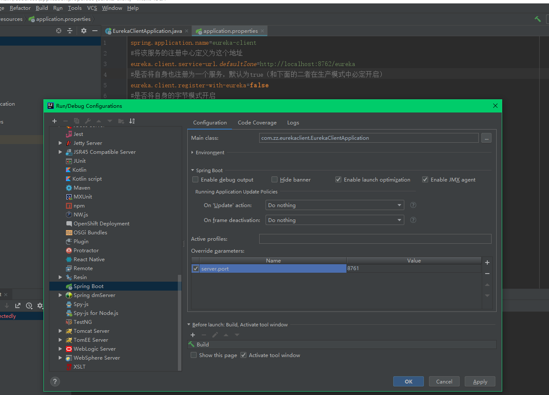Expand Tomcat Server node
Viewport: 549px width, 395px height.
pos(60,331)
